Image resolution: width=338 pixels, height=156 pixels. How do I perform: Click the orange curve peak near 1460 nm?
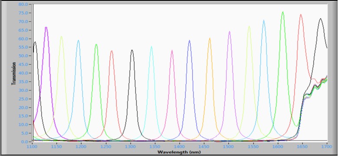click(210, 39)
